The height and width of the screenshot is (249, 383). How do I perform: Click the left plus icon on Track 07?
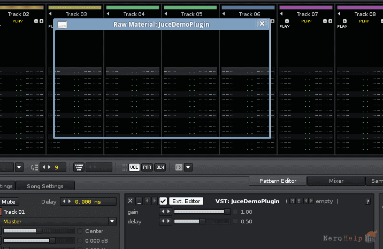(287, 21)
